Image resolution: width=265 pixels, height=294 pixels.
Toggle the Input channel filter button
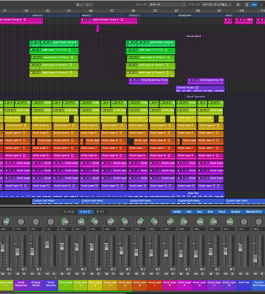[221, 212]
